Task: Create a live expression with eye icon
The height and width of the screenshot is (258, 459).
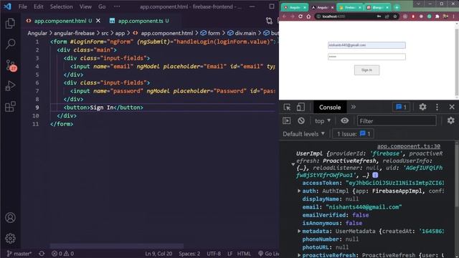Action: (x=344, y=120)
